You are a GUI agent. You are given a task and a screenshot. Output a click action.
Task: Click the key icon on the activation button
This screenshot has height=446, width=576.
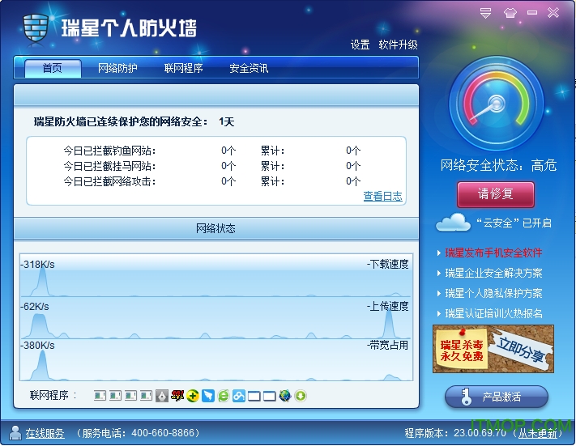click(x=466, y=397)
